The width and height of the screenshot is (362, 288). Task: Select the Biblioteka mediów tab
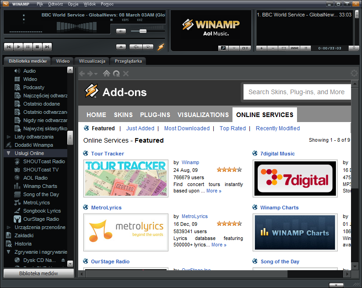(27, 61)
